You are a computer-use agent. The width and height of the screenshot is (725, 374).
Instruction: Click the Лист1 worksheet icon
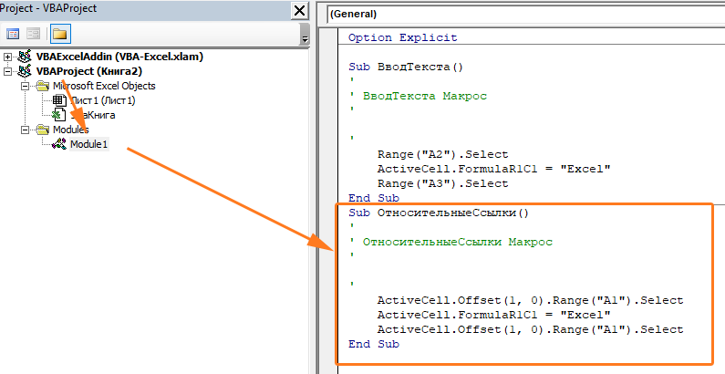59,100
